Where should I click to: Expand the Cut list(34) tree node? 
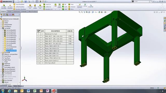pos(1,28)
